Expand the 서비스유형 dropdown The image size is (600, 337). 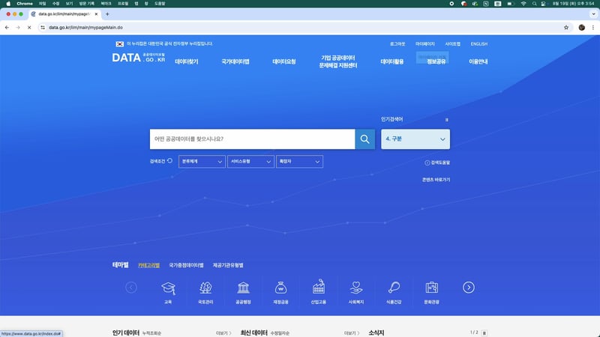[251, 162]
